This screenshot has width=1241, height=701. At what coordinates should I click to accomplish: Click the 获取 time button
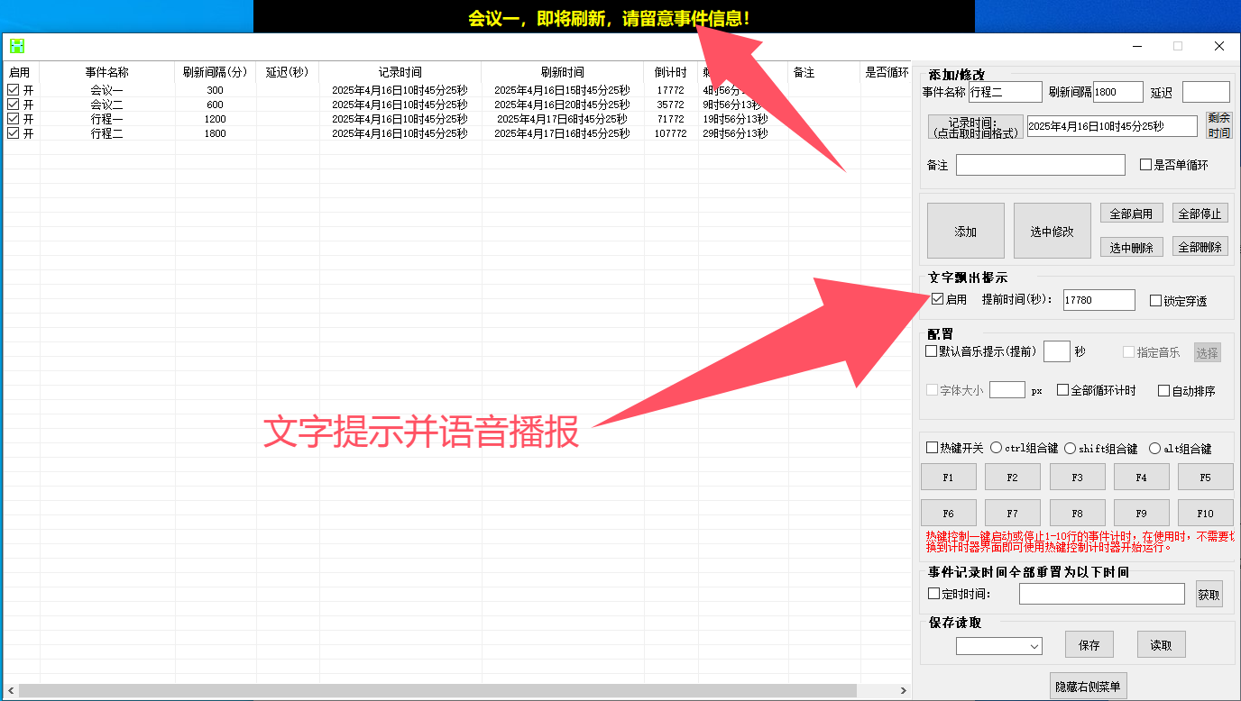(x=1209, y=594)
